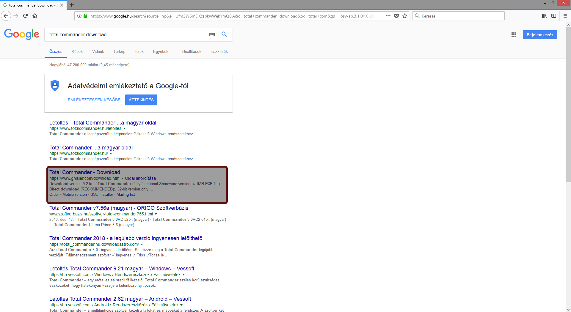Expand dropdown arrow beside ghisler.com/download.htm URL
Viewport: 571px width, 312px height.
coord(122,179)
